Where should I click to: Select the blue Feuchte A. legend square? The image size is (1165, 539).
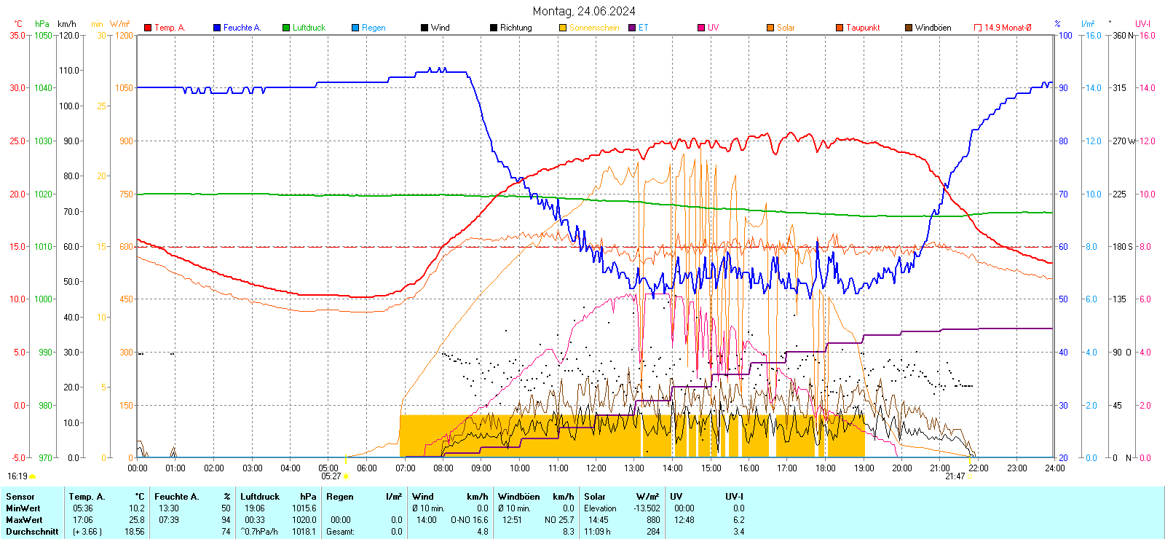[x=217, y=28]
